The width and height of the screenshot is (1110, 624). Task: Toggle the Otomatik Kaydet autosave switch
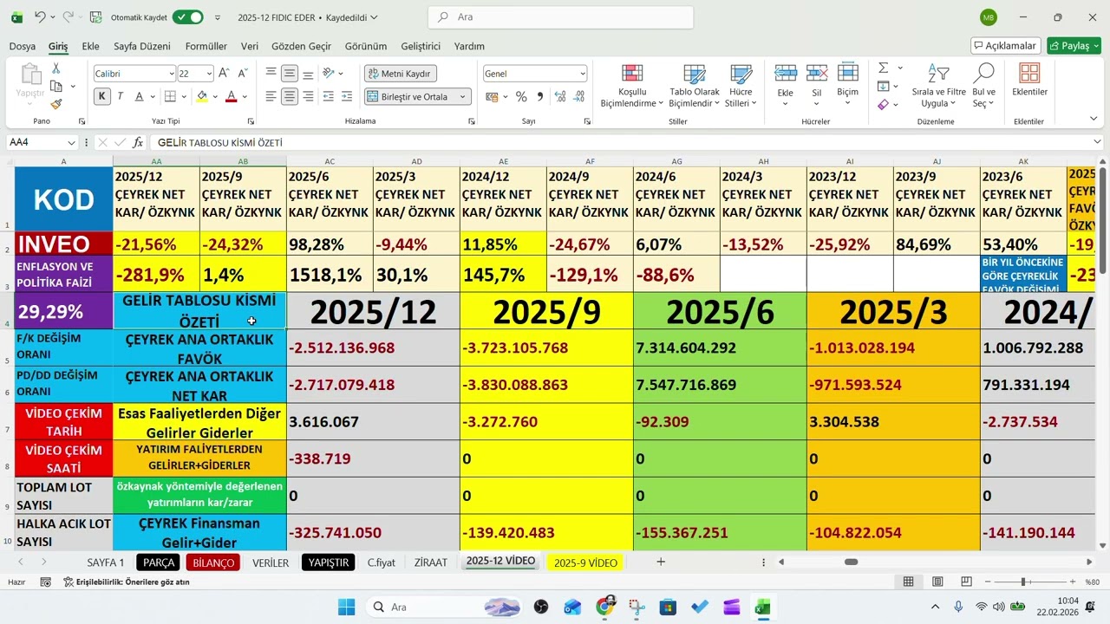coord(187,16)
